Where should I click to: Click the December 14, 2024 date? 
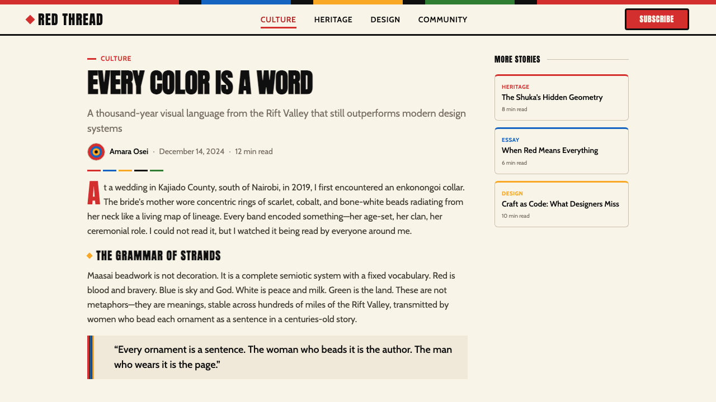(191, 151)
